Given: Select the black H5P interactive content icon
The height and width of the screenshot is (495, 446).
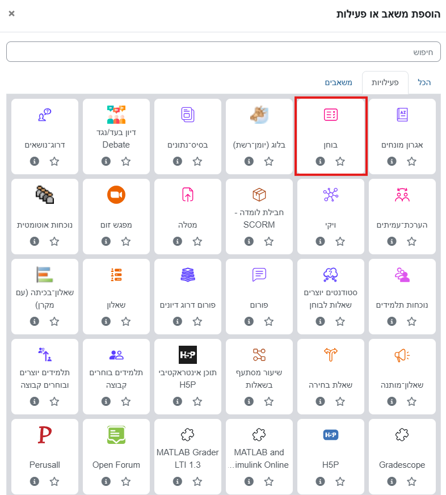Looking at the screenshot, I should [x=188, y=355].
